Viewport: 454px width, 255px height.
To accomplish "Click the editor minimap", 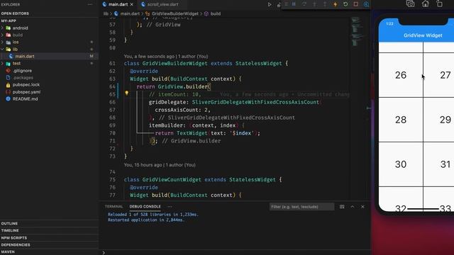I will [x=358, y=32].
